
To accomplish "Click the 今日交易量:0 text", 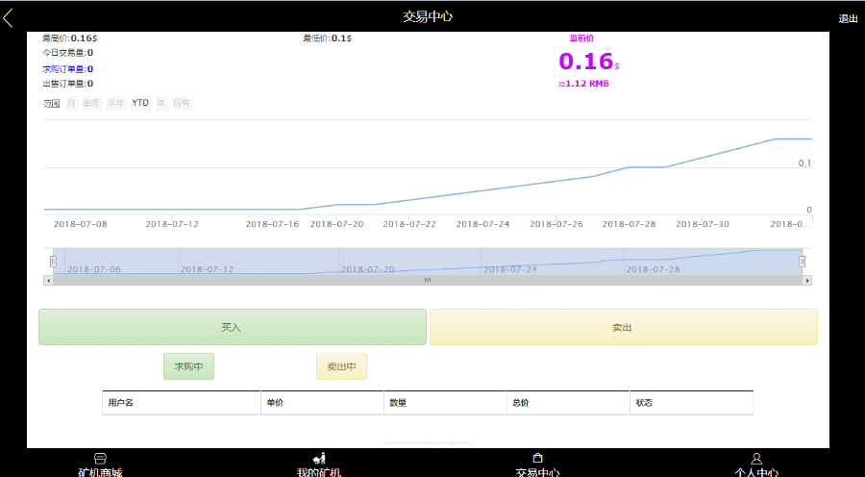I will 68,53.
